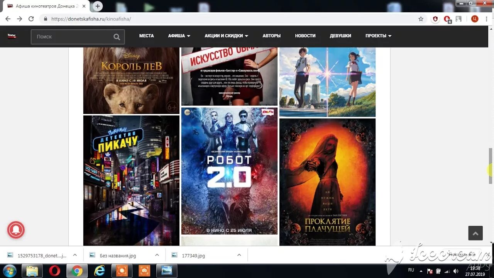The width and height of the screenshot is (494, 278).
Task: Open the red extension with badge 4
Action: click(x=447, y=19)
